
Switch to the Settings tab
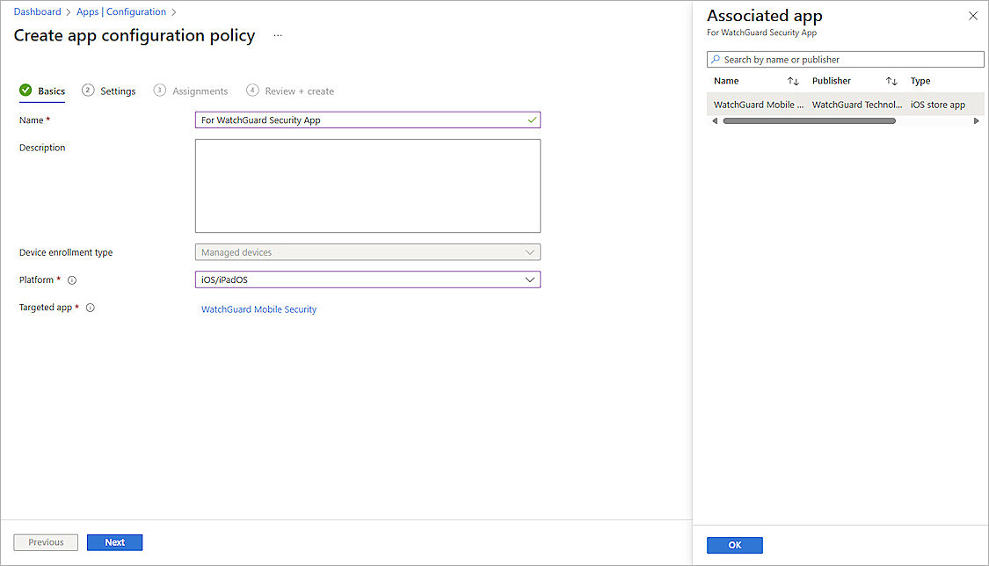click(x=108, y=91)
